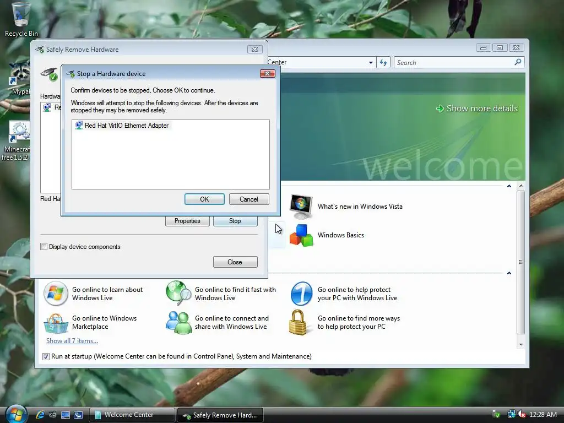The height and width of the screenshot is (423, 564).
Task: Click Go online to Windows Marketplace text
Action: click(104, 322)
